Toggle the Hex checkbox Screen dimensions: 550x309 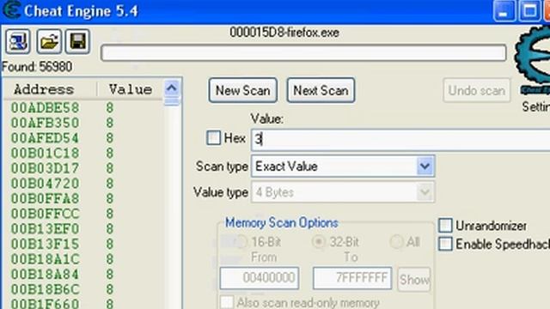tap(214, 137)
